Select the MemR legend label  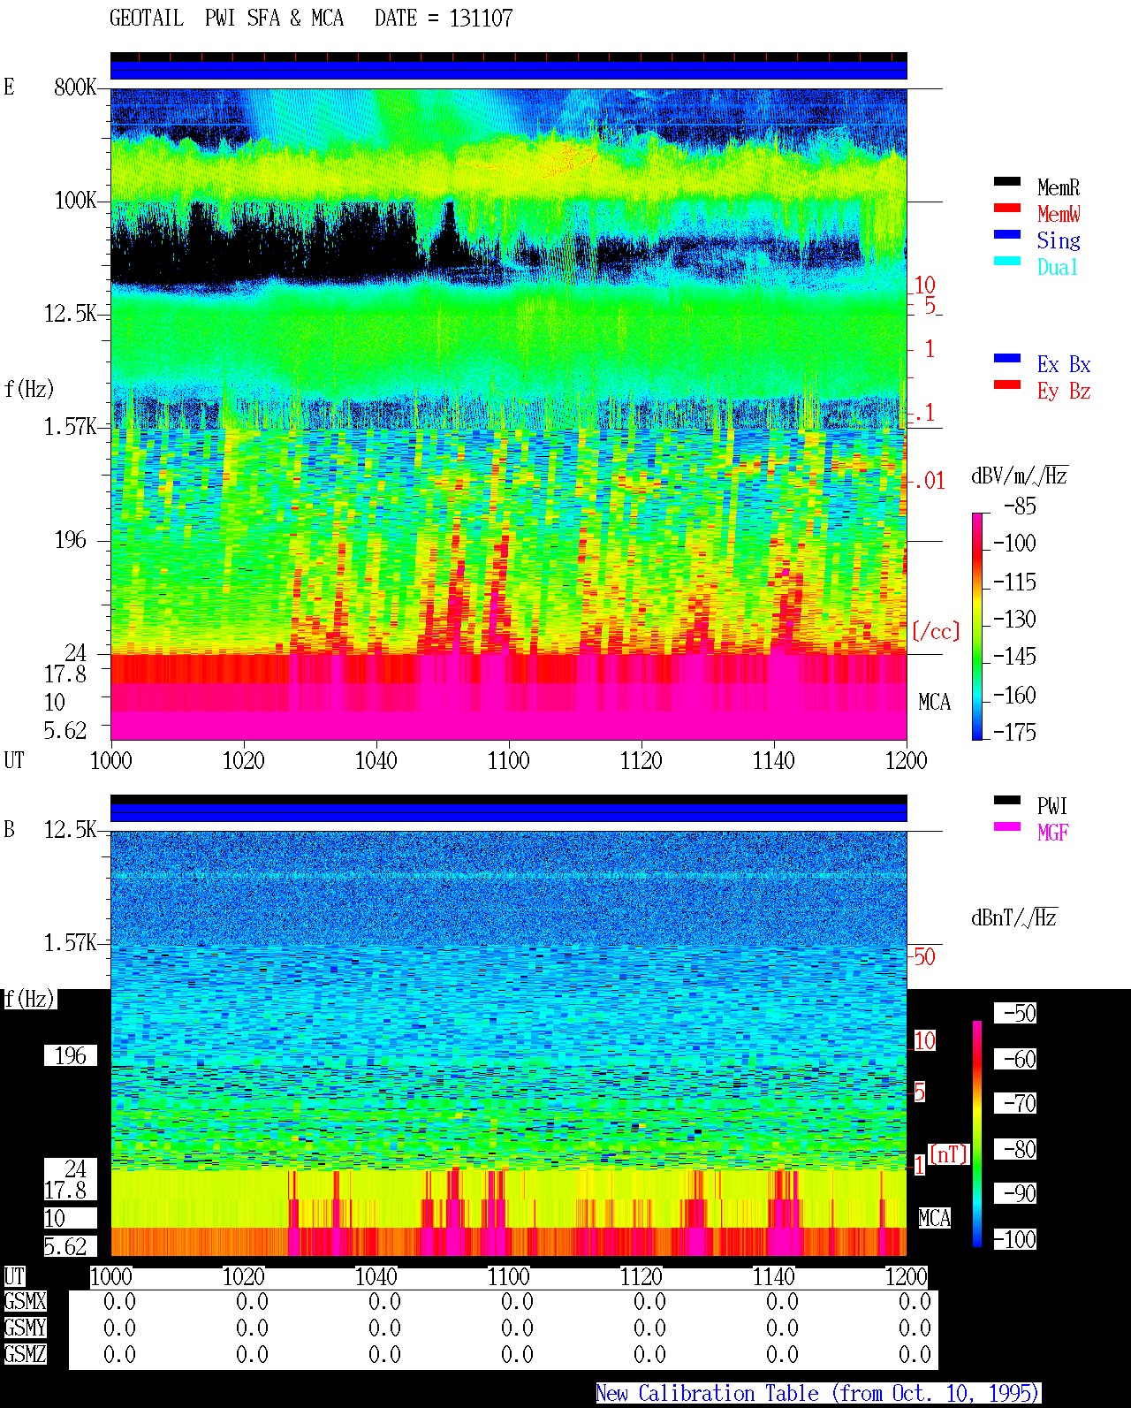pos(1059,187)
